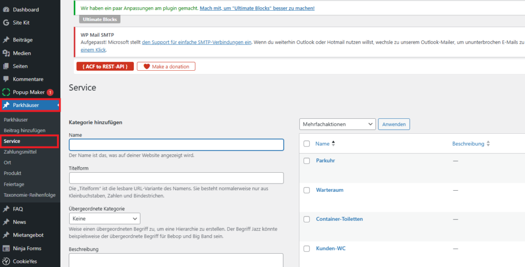The image size is (525, 267).
Task: Click the Medien media icon
Action: (x=6, y=53)
